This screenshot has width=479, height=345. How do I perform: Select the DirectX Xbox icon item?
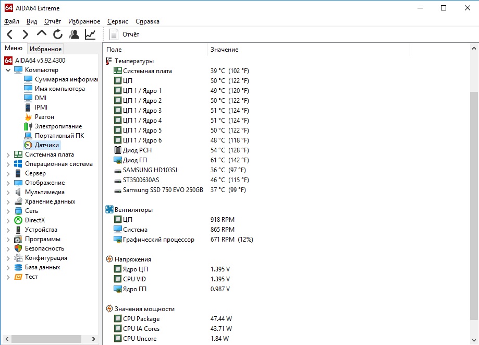point(30,220)
